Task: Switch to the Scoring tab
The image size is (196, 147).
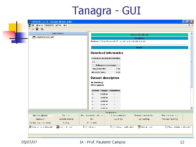Action: pos(66,123)
